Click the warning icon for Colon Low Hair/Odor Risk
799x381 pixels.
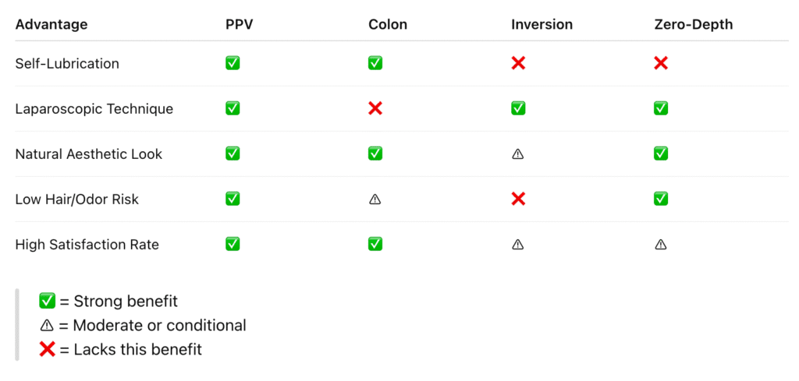point(375,199)
